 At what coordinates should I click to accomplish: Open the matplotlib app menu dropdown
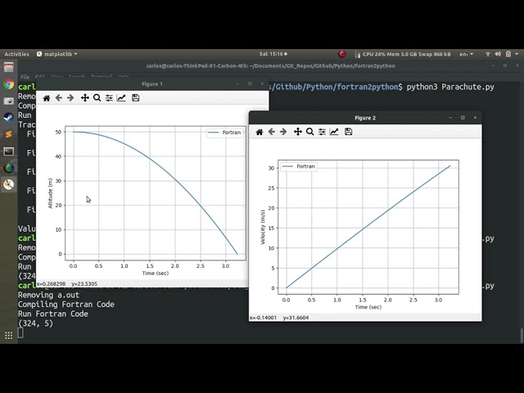click(x=56, y=54)
